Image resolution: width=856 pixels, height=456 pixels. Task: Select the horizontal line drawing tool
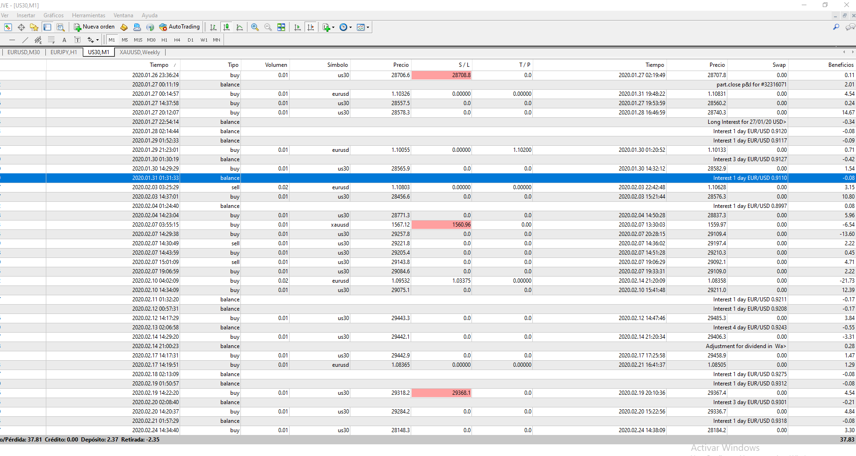point(12,40)
